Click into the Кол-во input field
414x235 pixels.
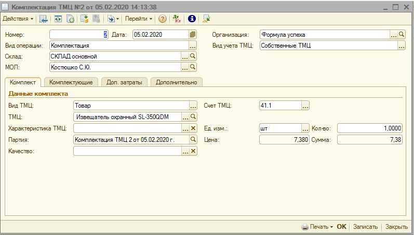(x=370, y=128)
